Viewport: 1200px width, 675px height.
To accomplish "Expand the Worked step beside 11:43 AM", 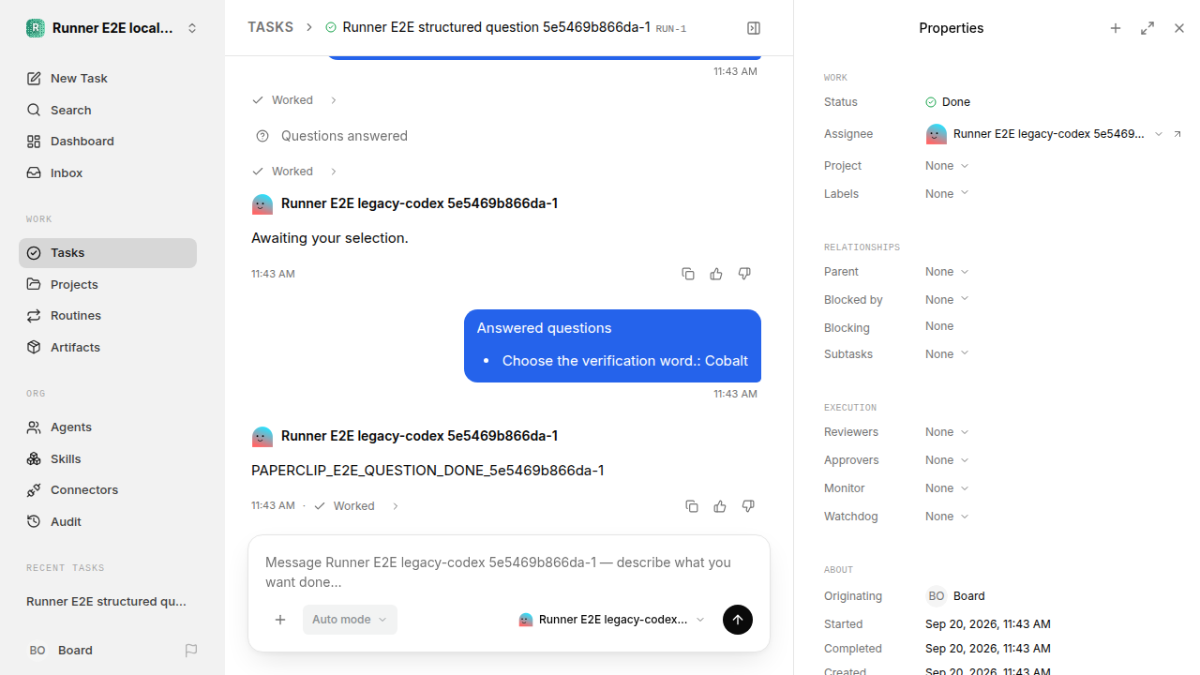I will [356, 506].
